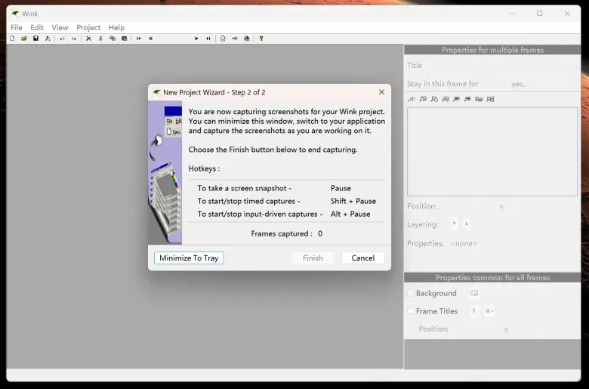The height and width of the screenshot is (389, 589).
Task: Click the Finish button
Action: click(313, 258)
